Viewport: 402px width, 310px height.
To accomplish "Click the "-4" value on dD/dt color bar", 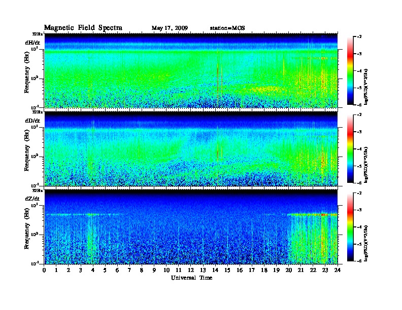I will coord(359,149).
